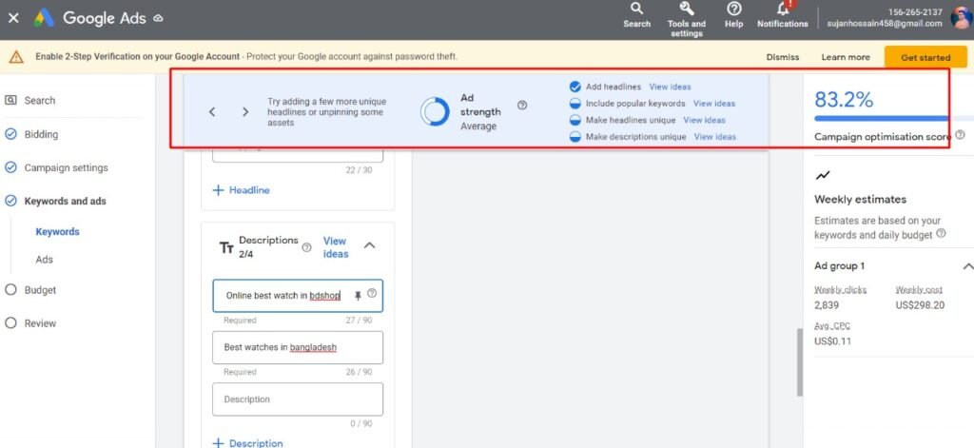Open Tools and settings wrench icon
974x448 pixels.
click(686, 10)
